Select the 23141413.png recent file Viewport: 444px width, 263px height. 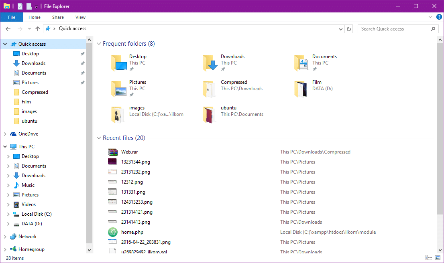pos(136,222)
